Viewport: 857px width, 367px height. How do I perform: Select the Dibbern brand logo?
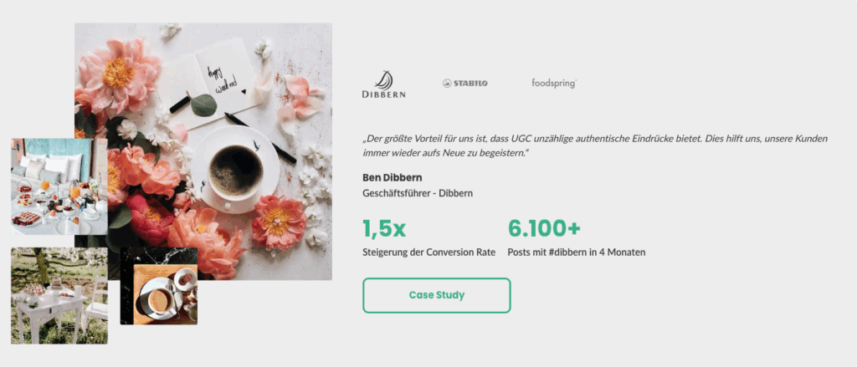click(384, 84)
